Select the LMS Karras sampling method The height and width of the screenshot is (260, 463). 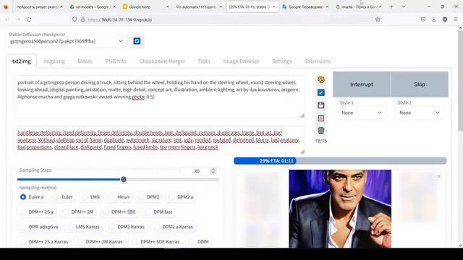pos(84,227)
